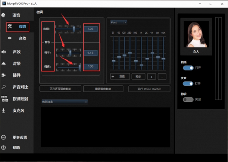This screenshot has height=162, width=228.
Task: Click the MorphVOX Pro title bar logo
Action: pyautogui.click(x=4, y=3)
